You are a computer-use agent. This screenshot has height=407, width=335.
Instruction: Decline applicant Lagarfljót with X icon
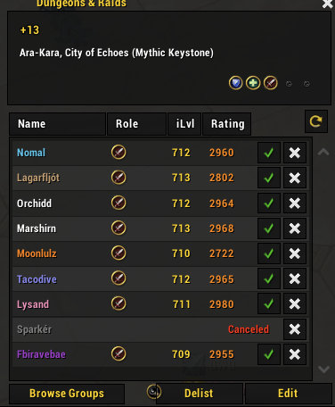(x=295, y=178)
